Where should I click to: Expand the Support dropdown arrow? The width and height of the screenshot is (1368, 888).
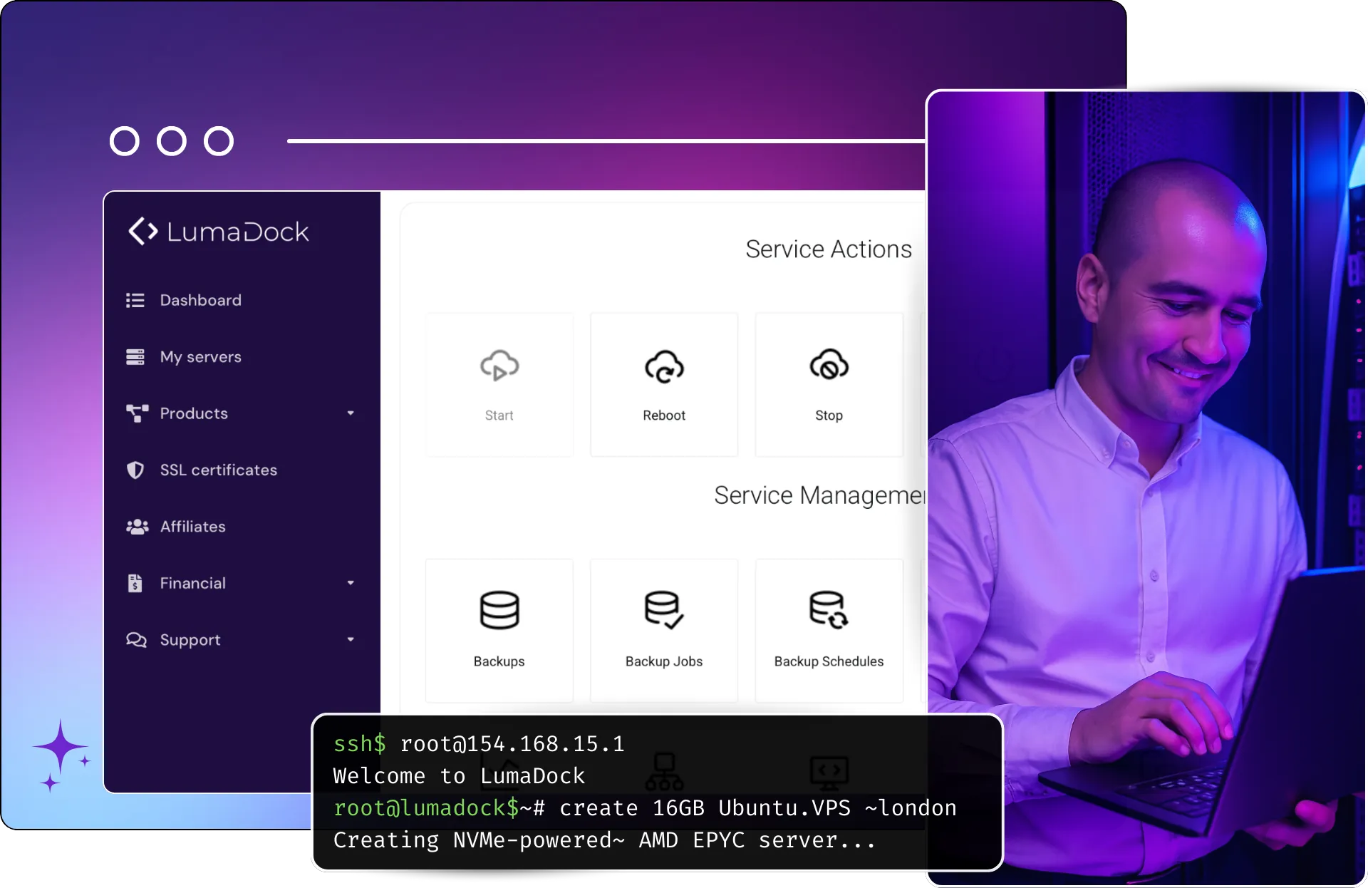351,639
